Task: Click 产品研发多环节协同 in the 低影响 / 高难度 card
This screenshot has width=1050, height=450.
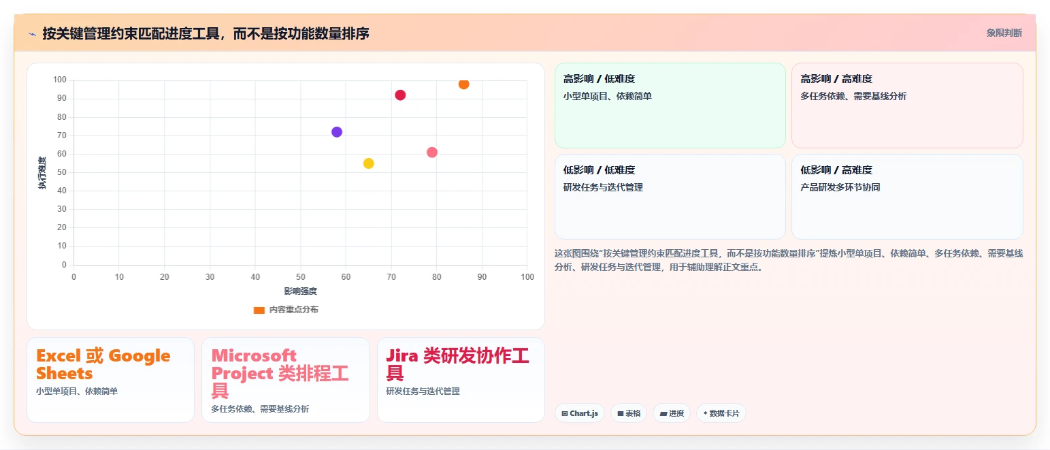Action: coord(840,187)
